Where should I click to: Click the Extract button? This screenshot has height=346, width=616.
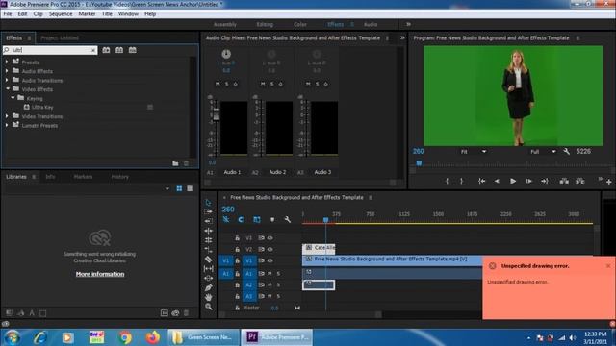tap(579, 181)
